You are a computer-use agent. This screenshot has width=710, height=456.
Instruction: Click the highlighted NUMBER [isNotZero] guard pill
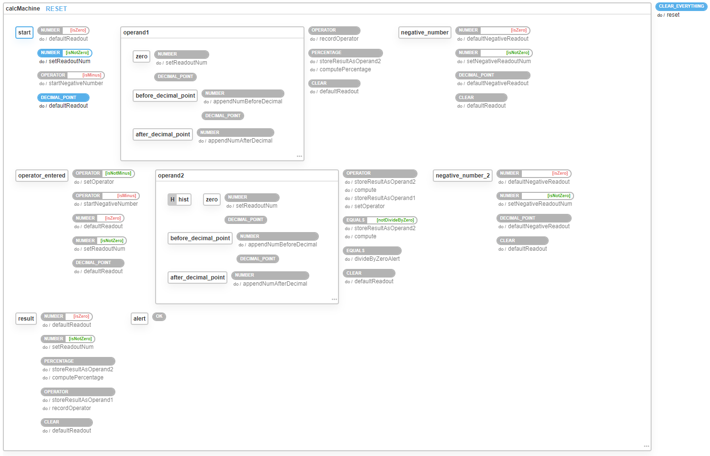click(65, 53)
